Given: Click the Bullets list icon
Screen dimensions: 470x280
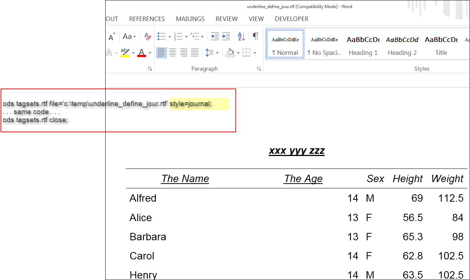Looking at the screenshot, I should 161,36.
